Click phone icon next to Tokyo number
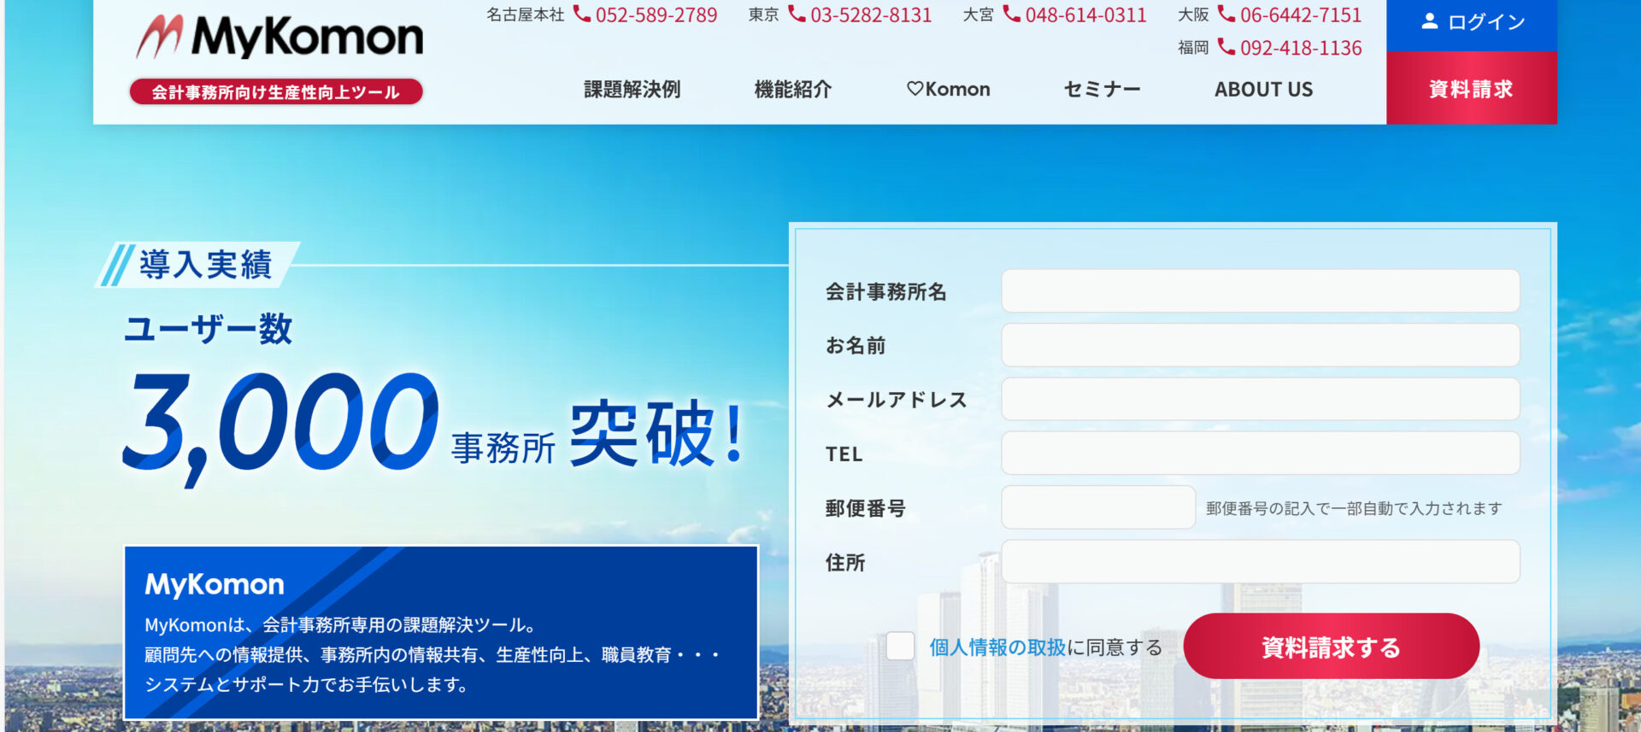1641x732 pixels. click(797, 14)
